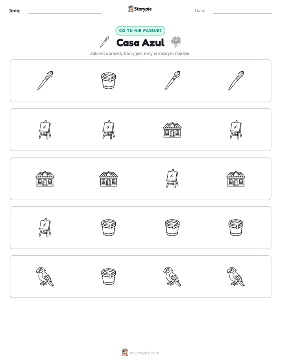Viewport: 281px width, 364px height.
Task: Click the first house in the third row
Action: pos(45,179)
